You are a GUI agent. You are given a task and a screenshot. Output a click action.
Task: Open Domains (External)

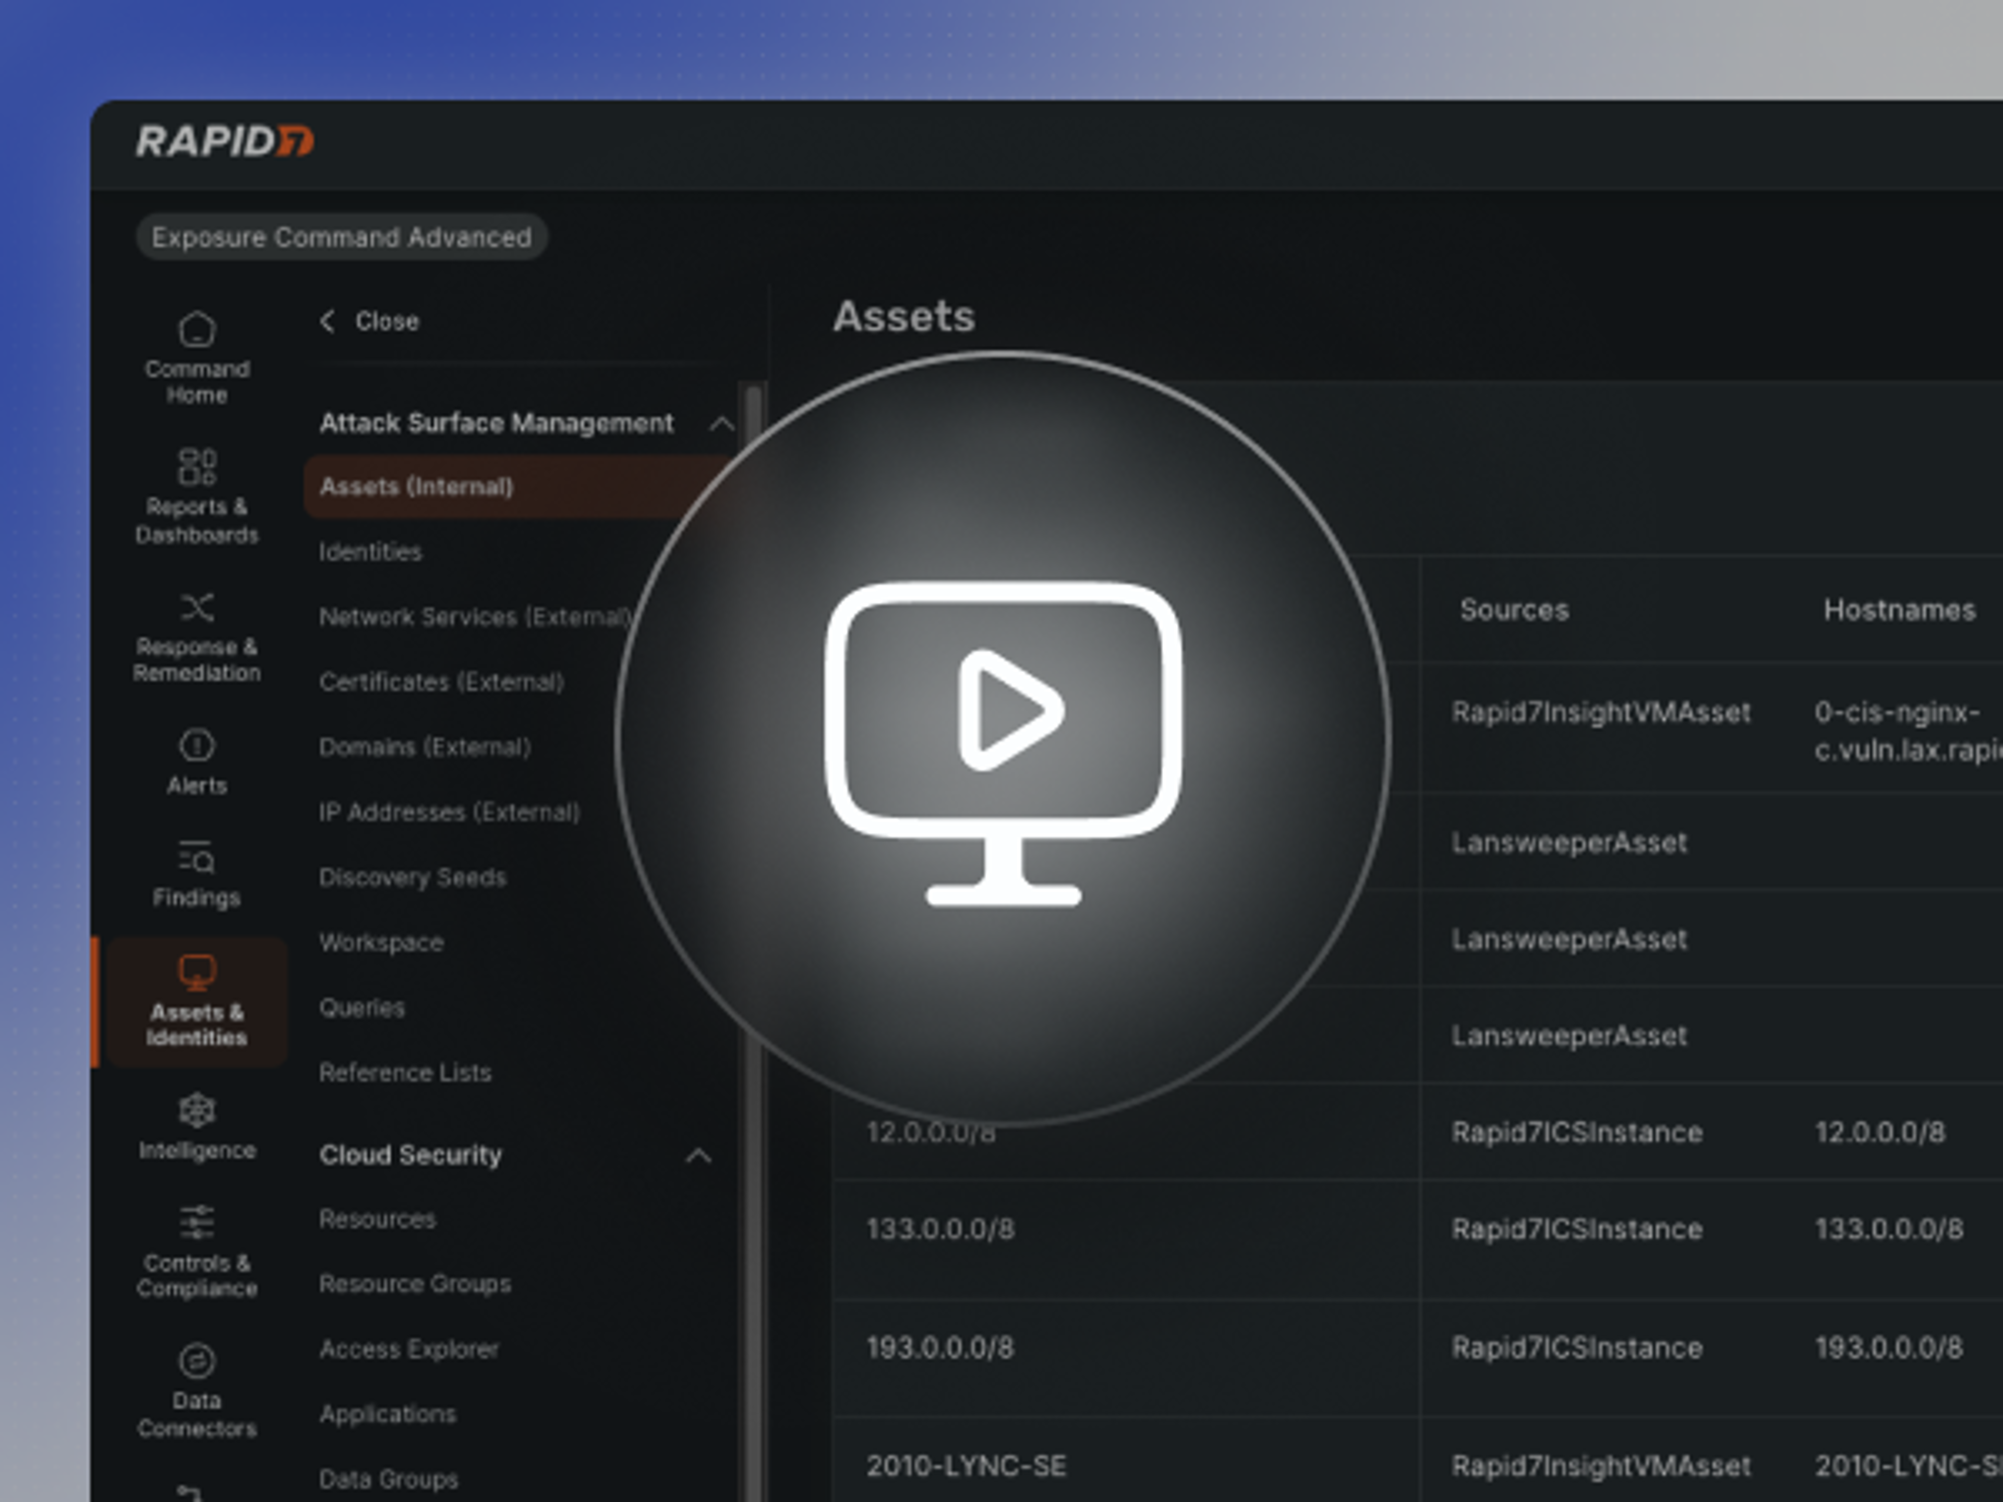425,747
